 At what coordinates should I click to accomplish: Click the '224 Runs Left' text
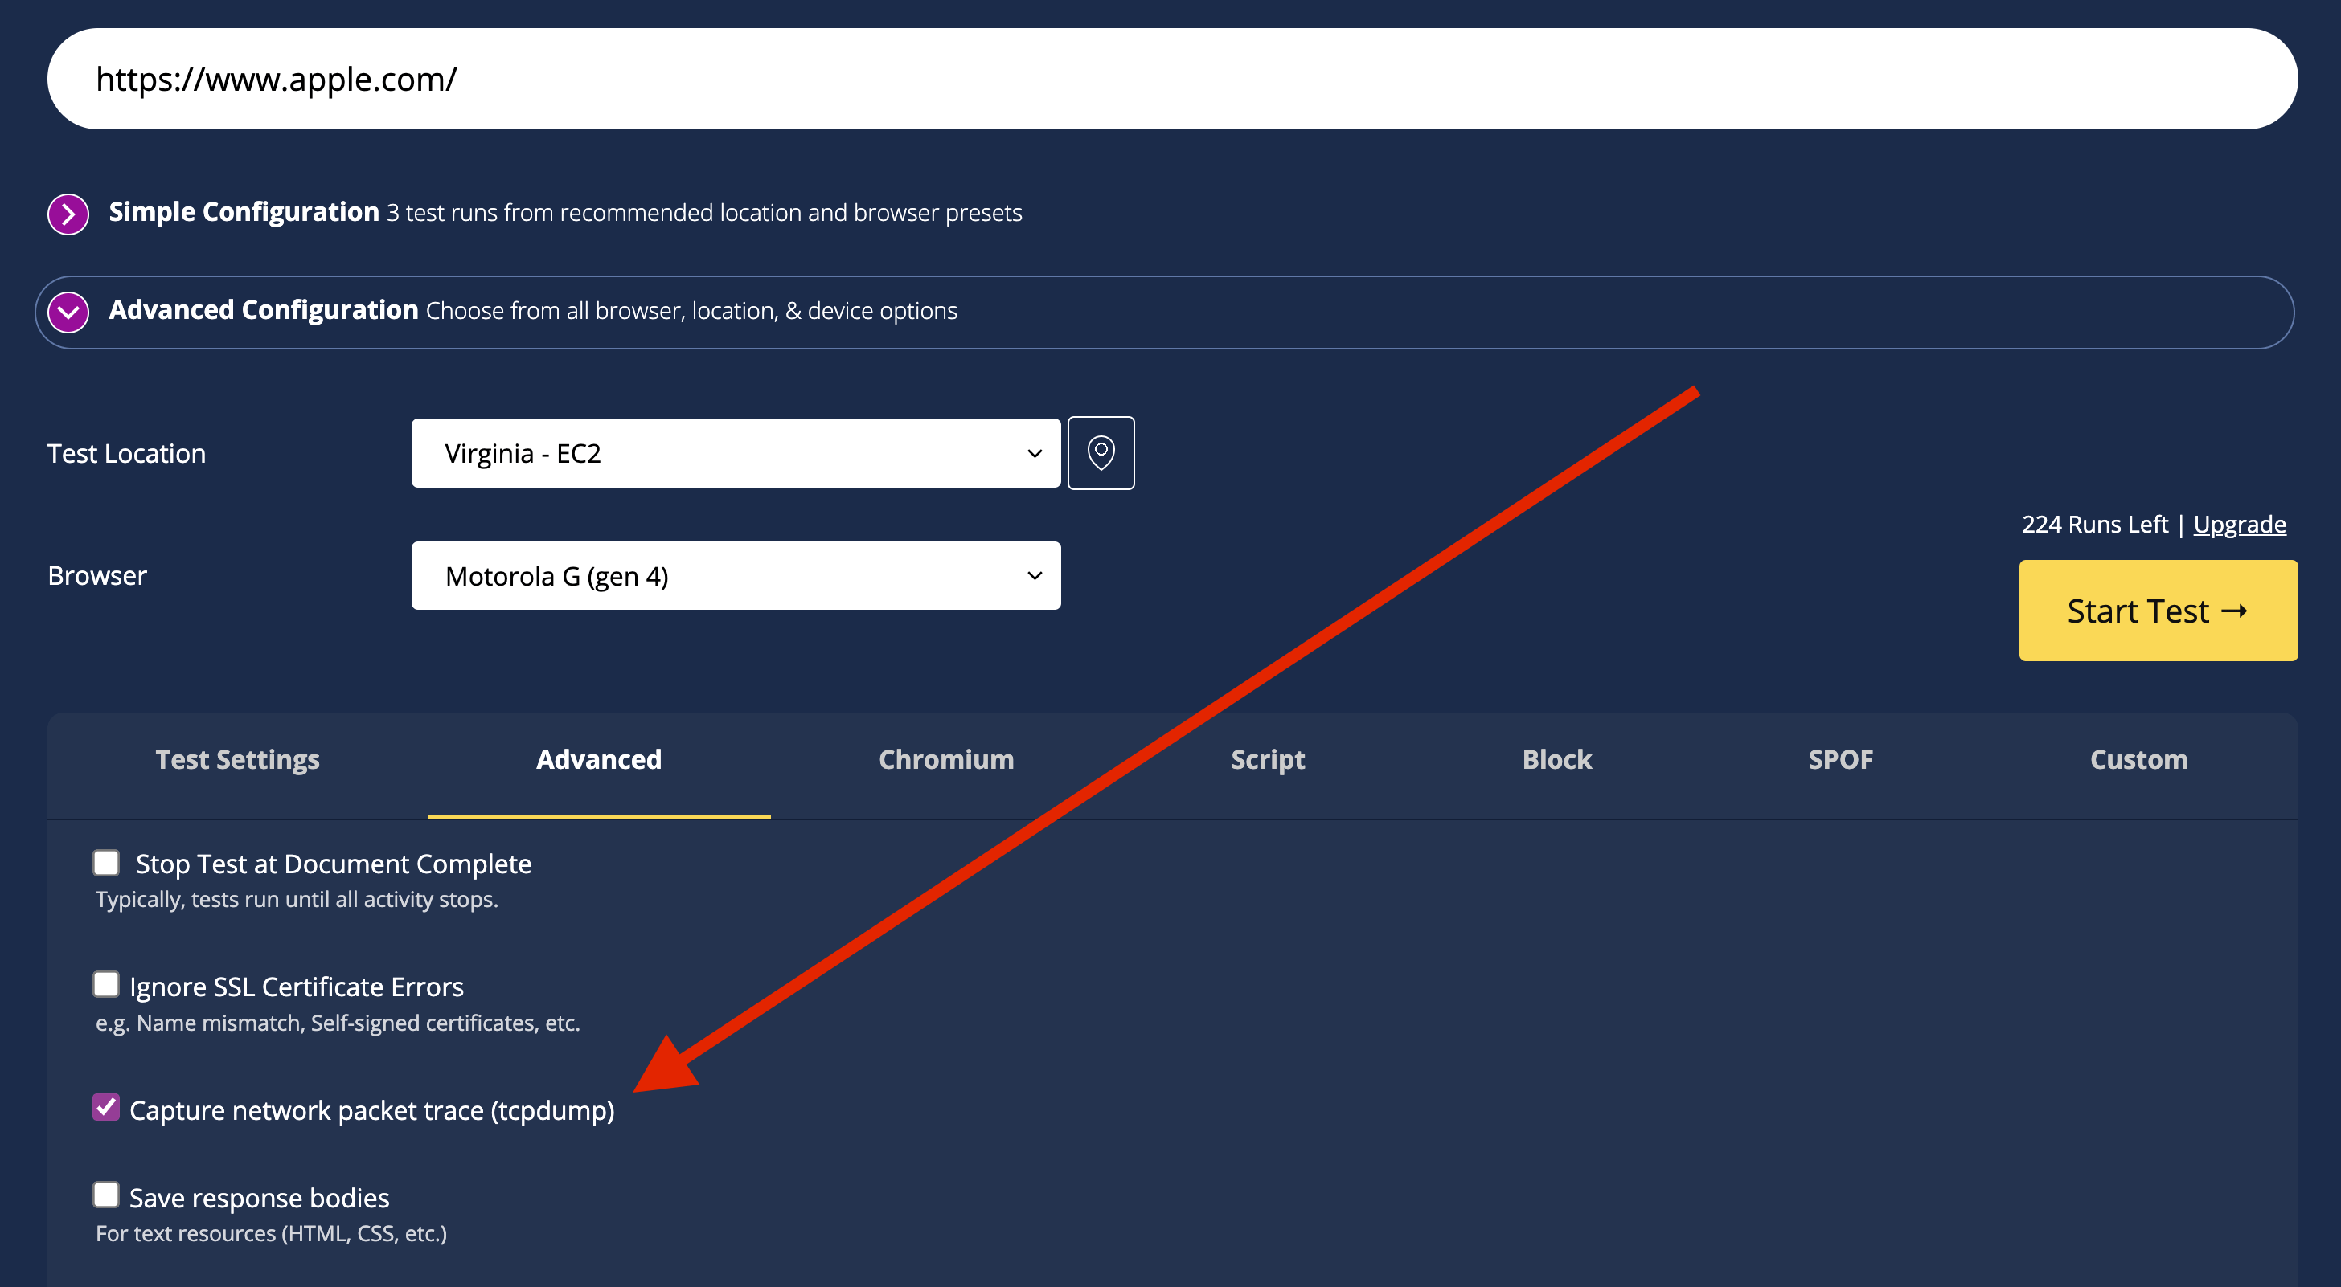click(2094, 524)
